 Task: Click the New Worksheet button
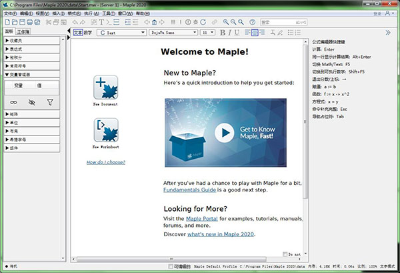click(106, 130)
